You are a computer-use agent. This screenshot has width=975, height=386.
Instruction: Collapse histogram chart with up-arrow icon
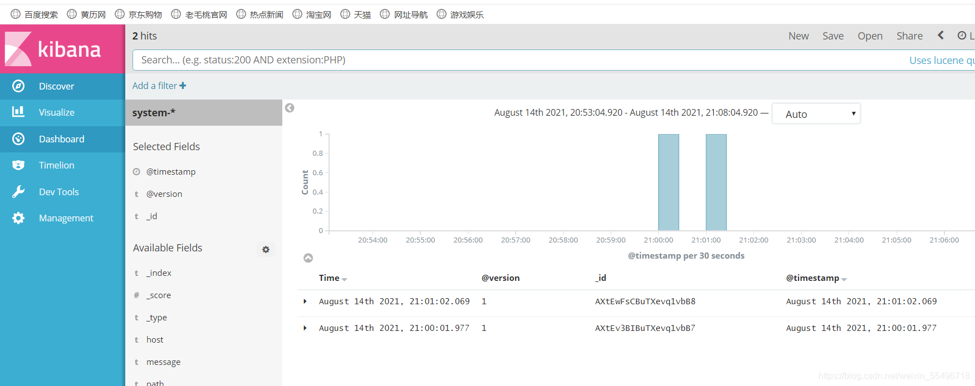point(308,258)
